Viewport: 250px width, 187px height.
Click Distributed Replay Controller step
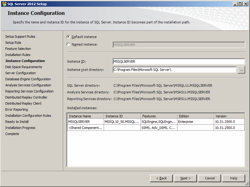(26, 97)
